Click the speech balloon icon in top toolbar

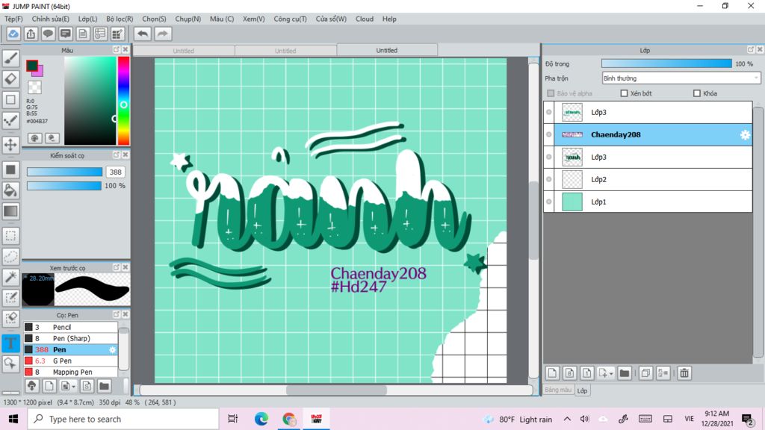click(x=48, y=34)
